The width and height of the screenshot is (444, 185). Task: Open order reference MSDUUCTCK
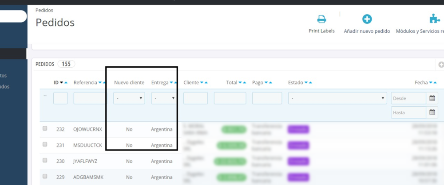click(87, 146)
